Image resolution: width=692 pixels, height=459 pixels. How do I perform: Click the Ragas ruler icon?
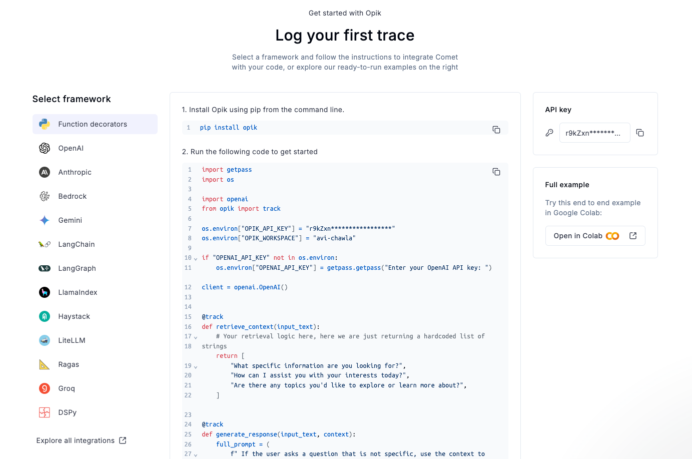click(x=45, y=364)
